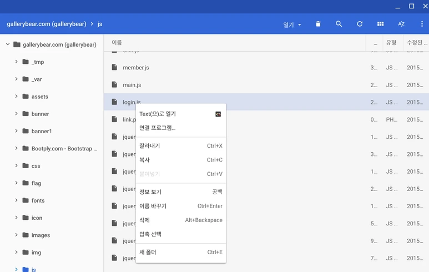Sort by 수정된 column header

coord(417,42)
